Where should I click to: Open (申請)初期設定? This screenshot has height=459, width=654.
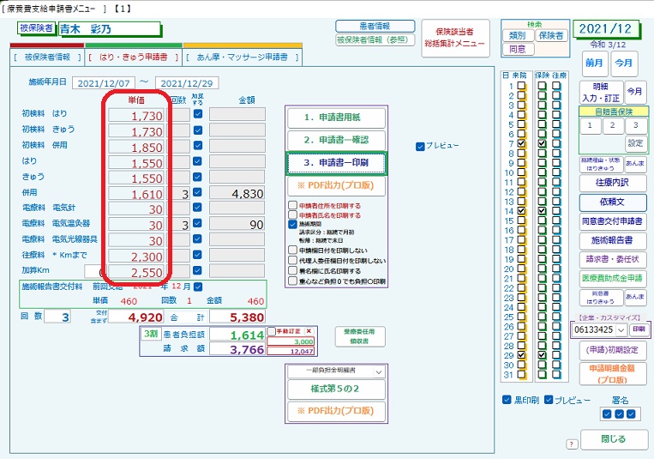[612, 350]
